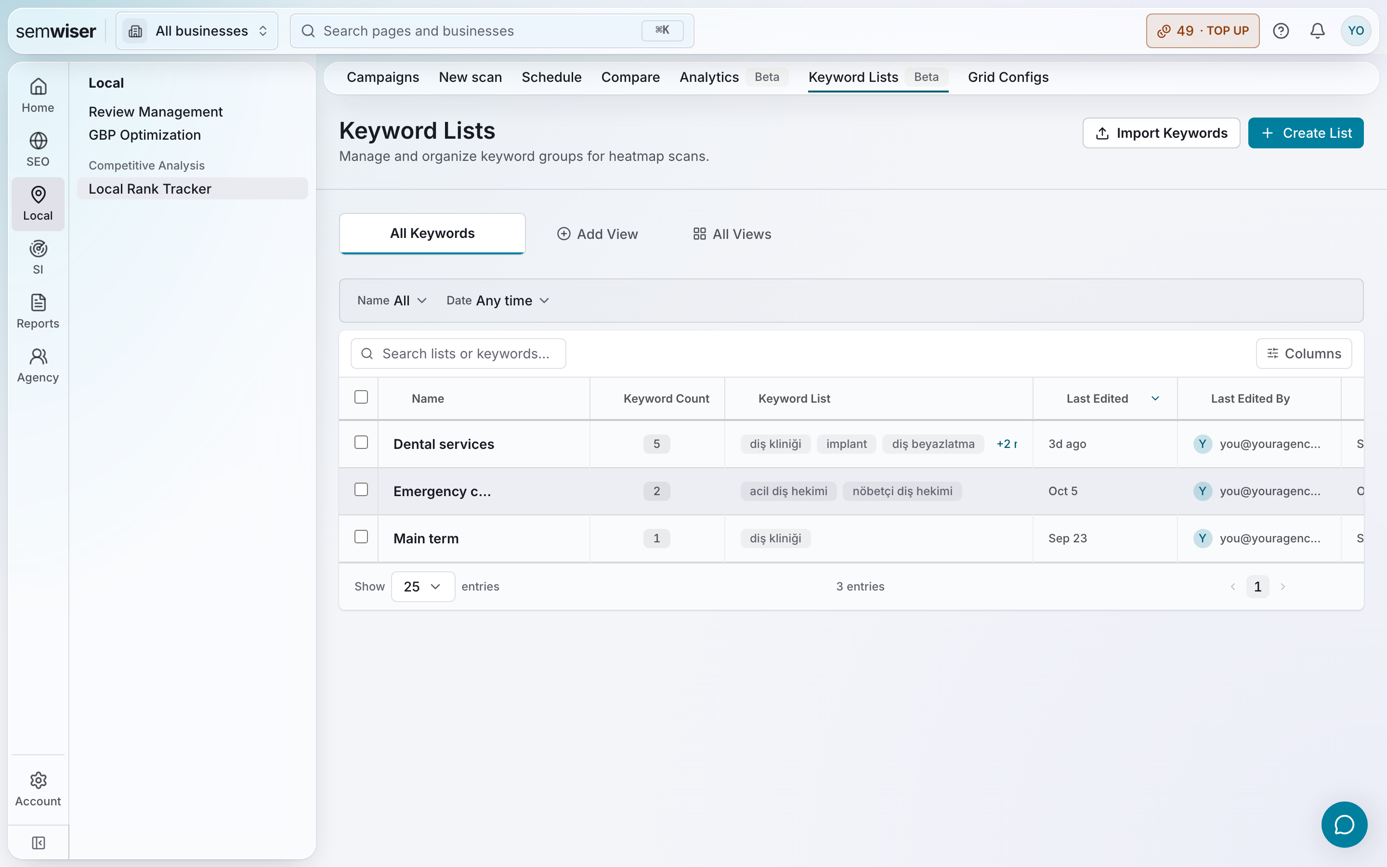Open GBP Optimization link
The image size is (1387, 867).
(144, 135)
